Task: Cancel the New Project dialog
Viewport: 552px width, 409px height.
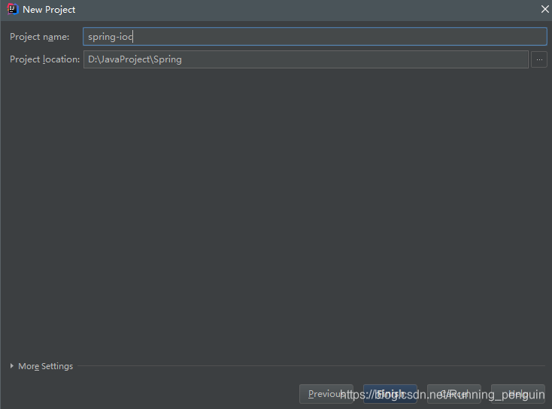Action: pyautogui.click(x=453, y=394)
